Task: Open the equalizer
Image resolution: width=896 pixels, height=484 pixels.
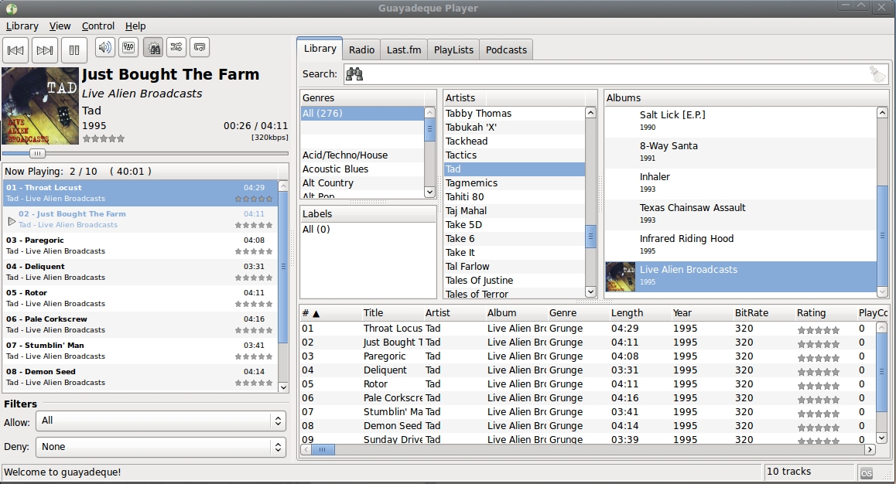Action: point(128,47)
